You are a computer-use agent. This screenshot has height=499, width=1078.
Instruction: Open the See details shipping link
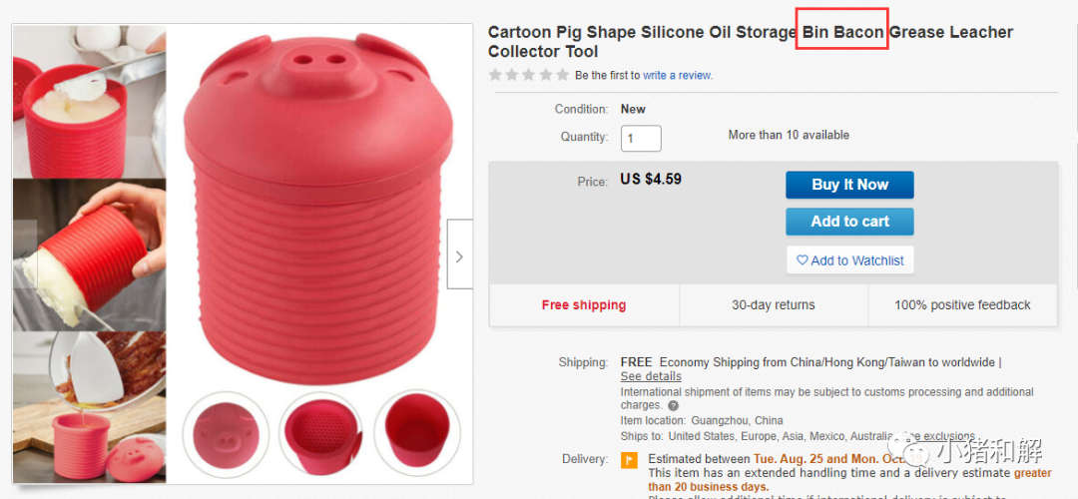click(x=651, y=376)
